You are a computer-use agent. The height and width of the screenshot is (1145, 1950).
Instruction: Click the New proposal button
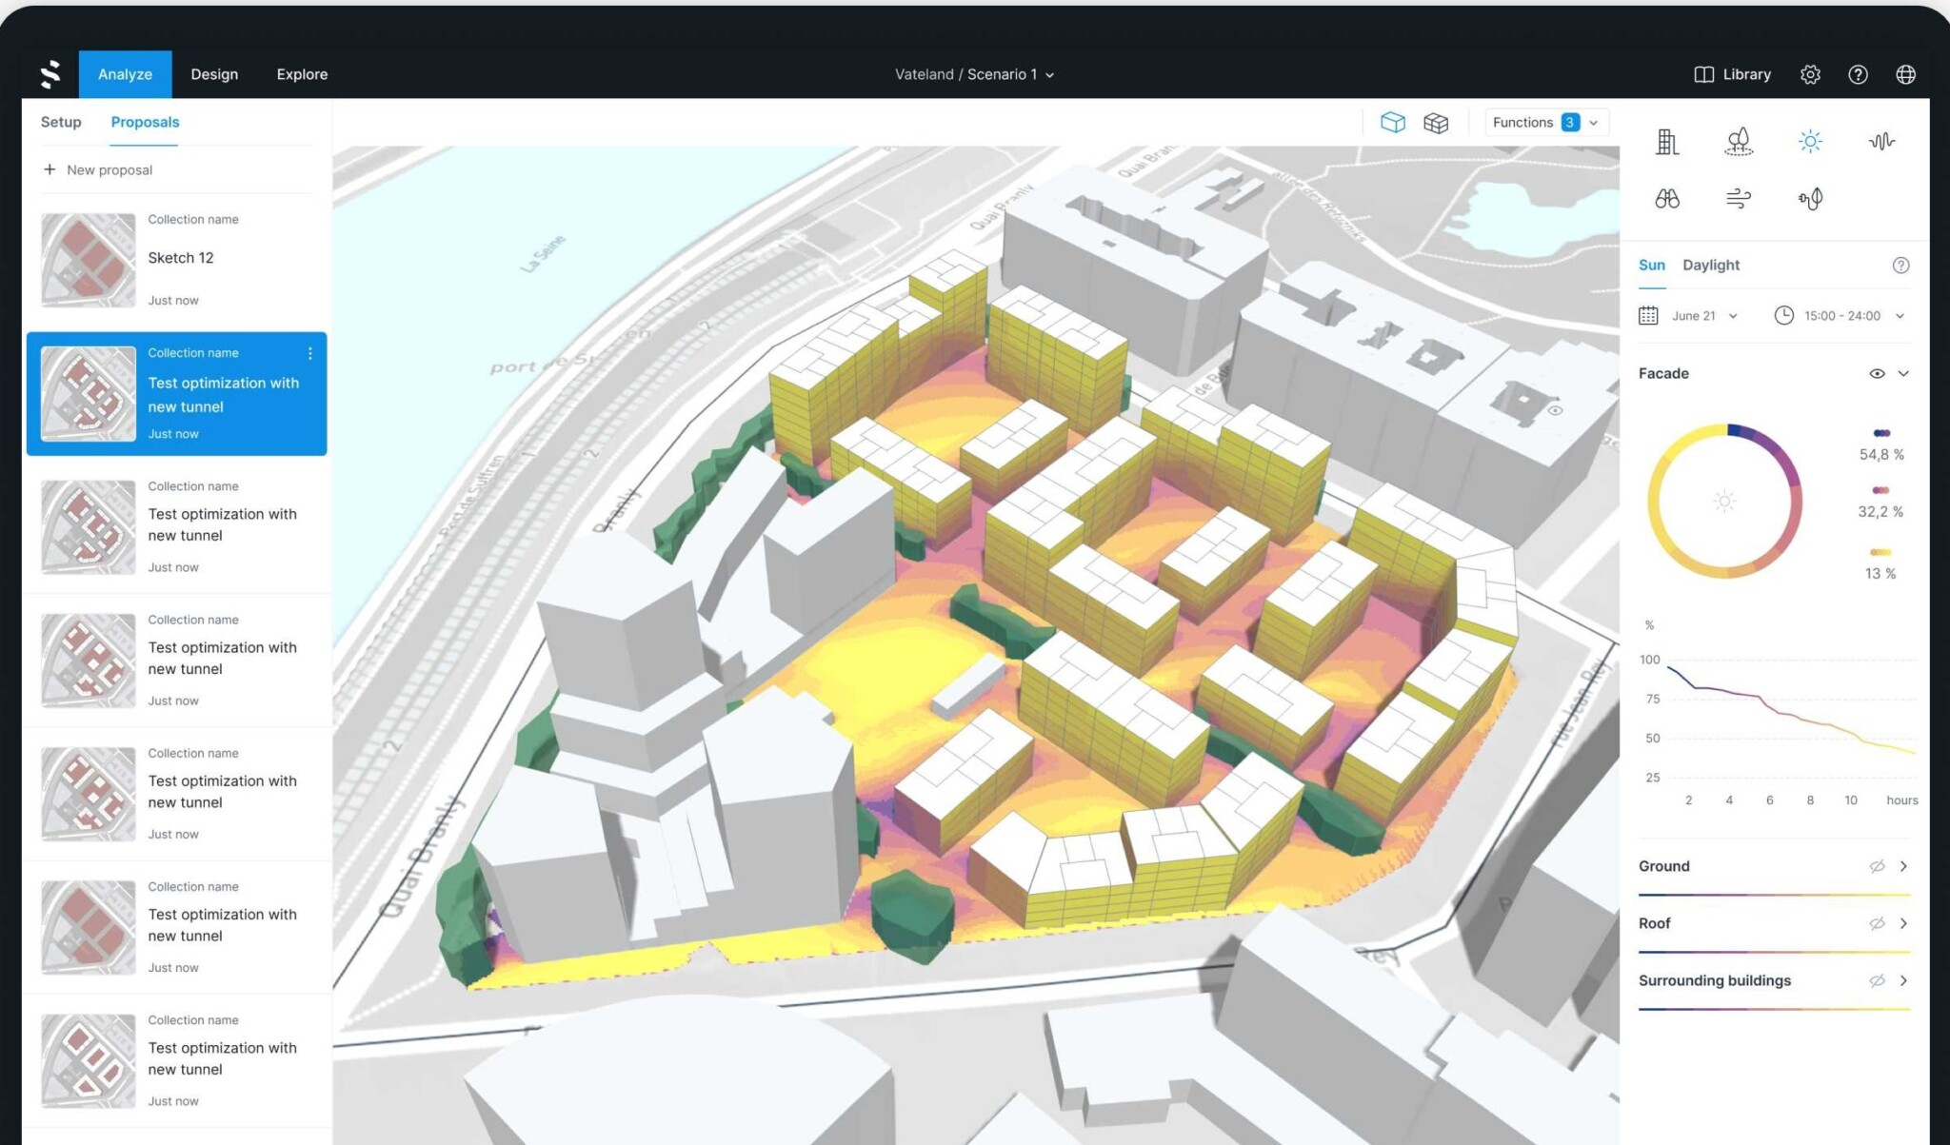pos(98,169)
